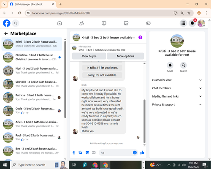Image resolution: width=211 pixels, height=169 pixels.
Task: Open Windows notification center icon
Action: (205, 165)
